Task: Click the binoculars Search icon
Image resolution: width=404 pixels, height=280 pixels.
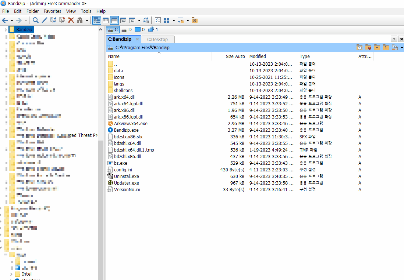Action: click(79, 20)
